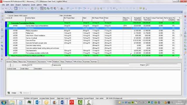The image size is (187, 105).
Task: Click the Activity ID field showing A1170
Action: pos(39,65)
